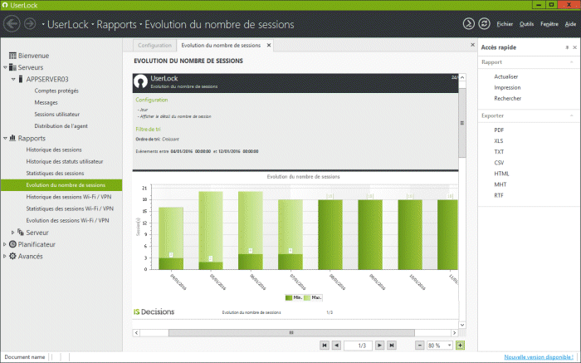The image size is (581, 363).
Task: Export the report as XLS
Action: click(x=498, y=141)
